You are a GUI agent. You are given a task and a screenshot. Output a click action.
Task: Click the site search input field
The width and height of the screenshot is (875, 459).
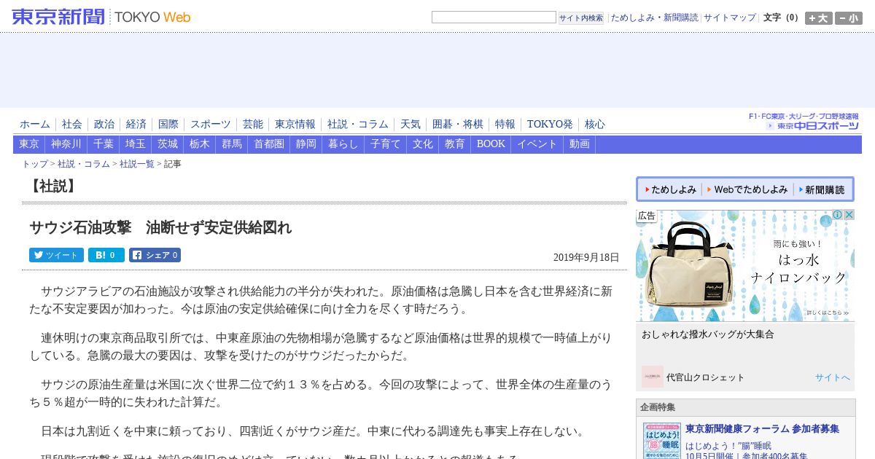494,17
